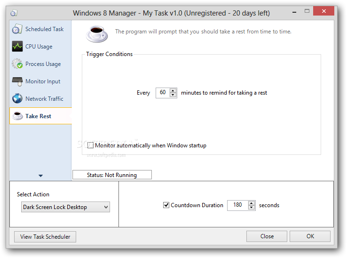Decrease the countdown seconds value
This screenshot has height=258, width=347.
point(252,208)
